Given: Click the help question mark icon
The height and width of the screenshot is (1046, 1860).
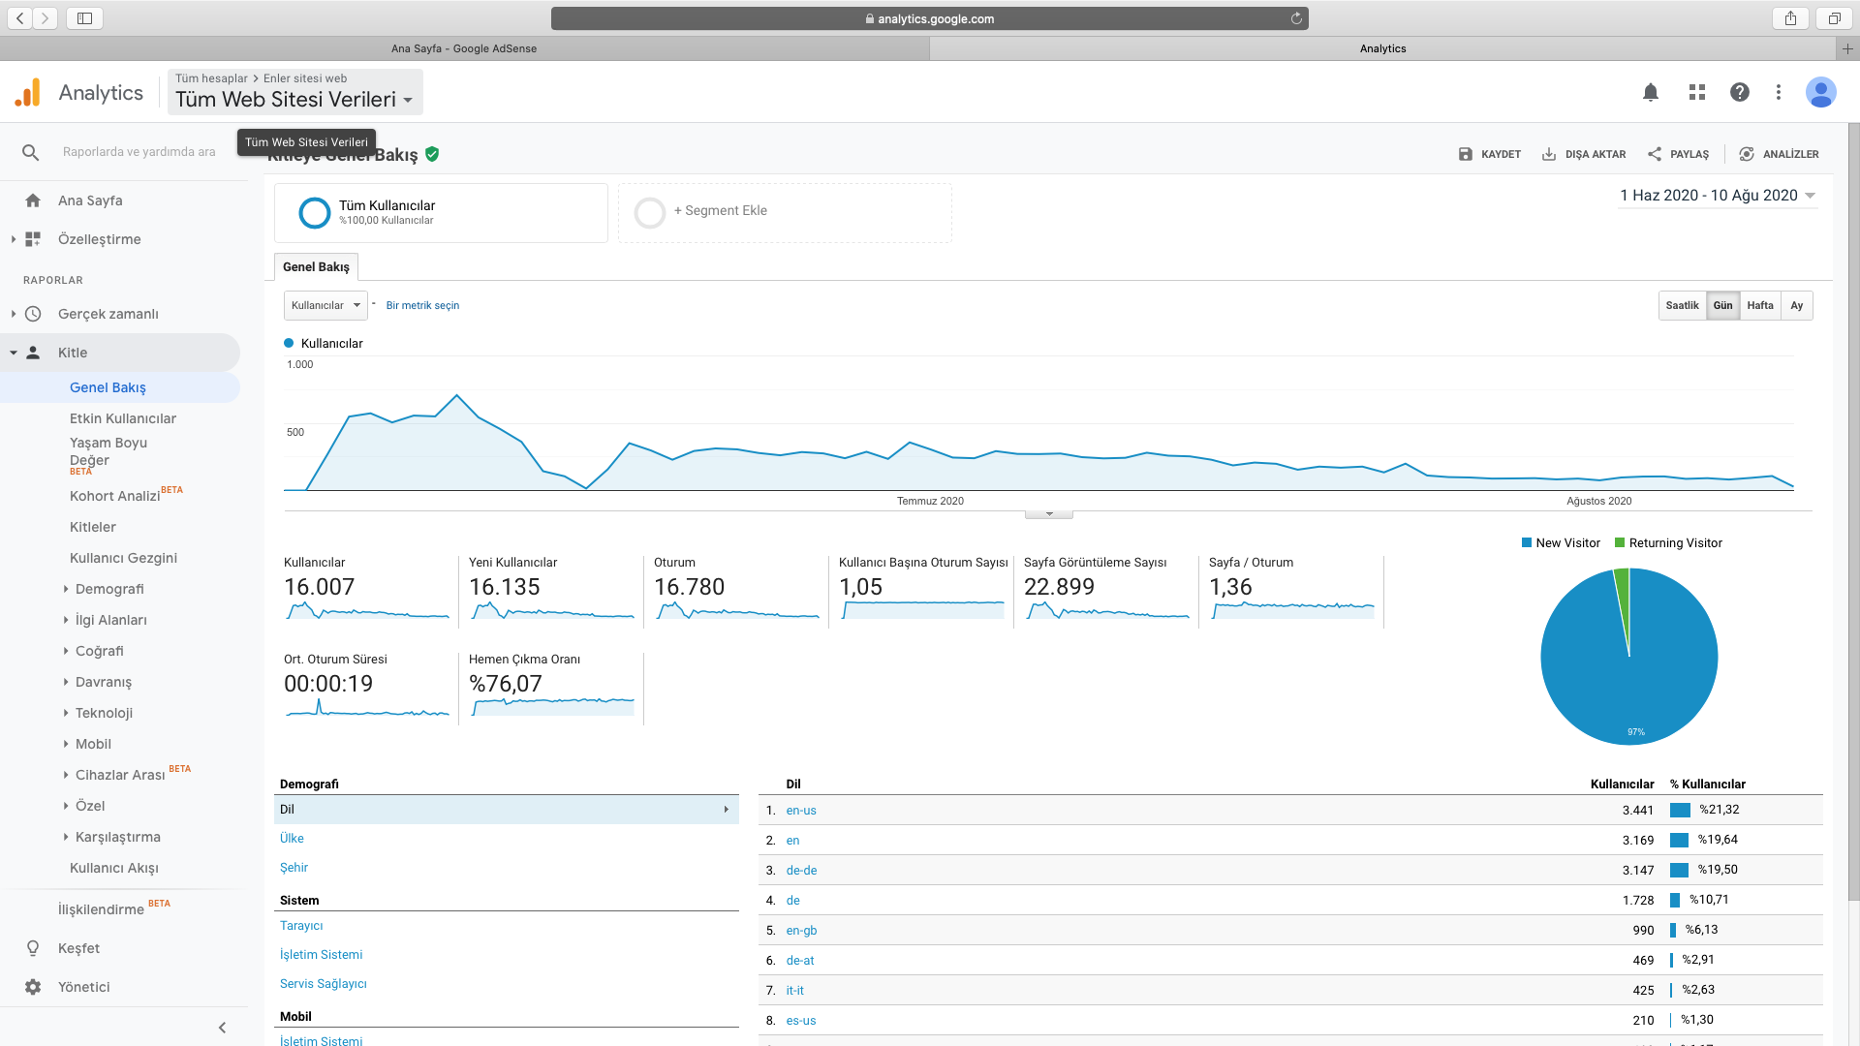Looking at the screenshot, I should click(x=1740, y=92).
